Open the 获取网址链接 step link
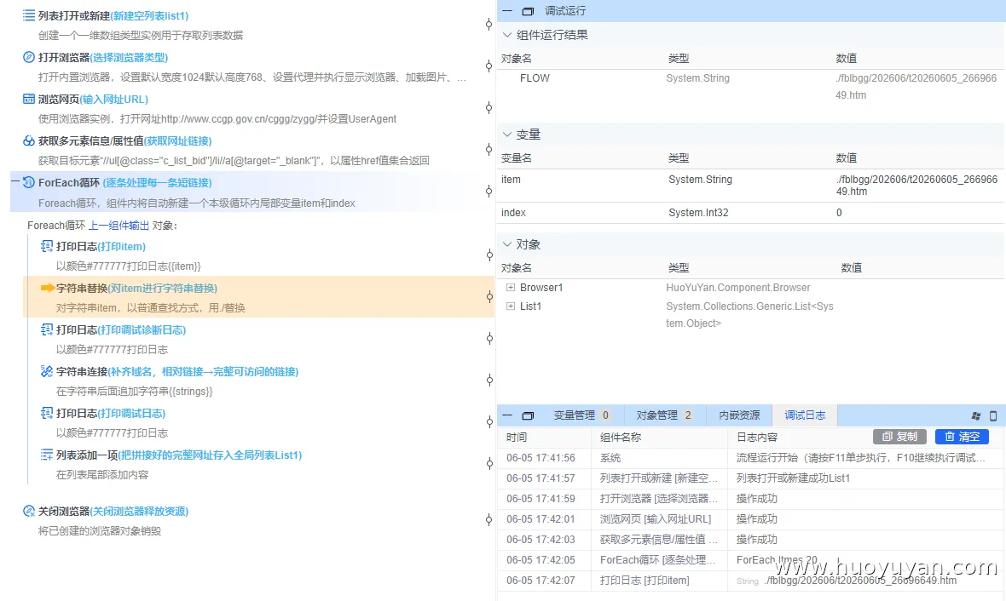Screen dimensions: 1006x601 tap(177, 140)
